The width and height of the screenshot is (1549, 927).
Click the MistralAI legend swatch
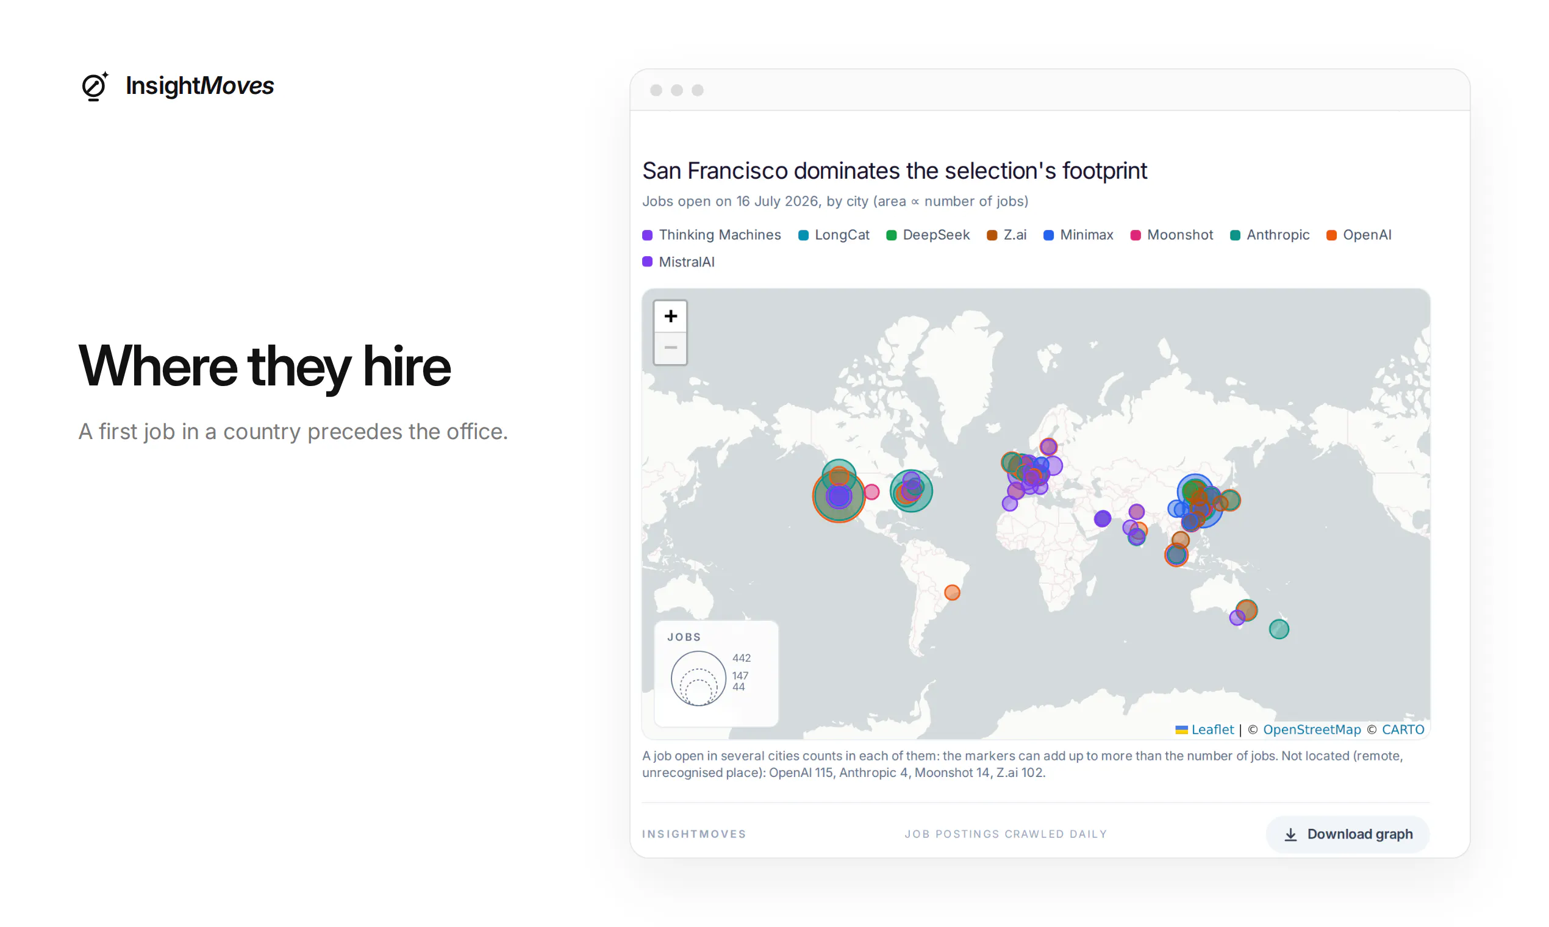[647, 262]
